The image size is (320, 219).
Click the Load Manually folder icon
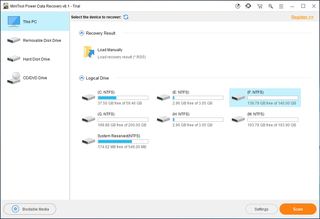pyautogui.click(x=89, y=52)
